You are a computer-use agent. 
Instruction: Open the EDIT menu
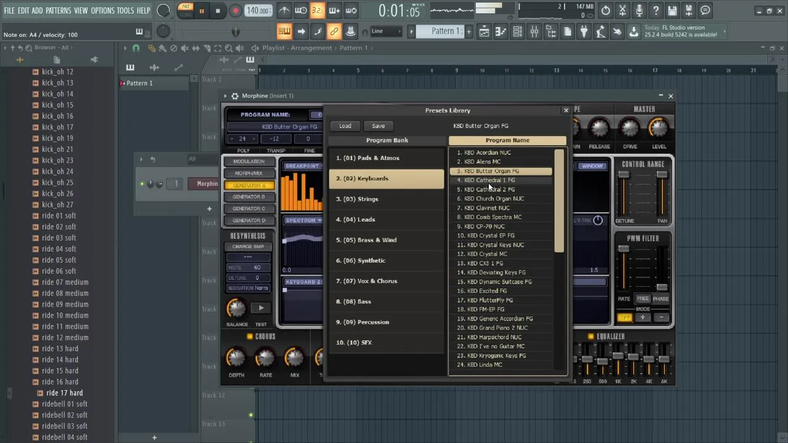pyautogui.click(x=23, y=10)
